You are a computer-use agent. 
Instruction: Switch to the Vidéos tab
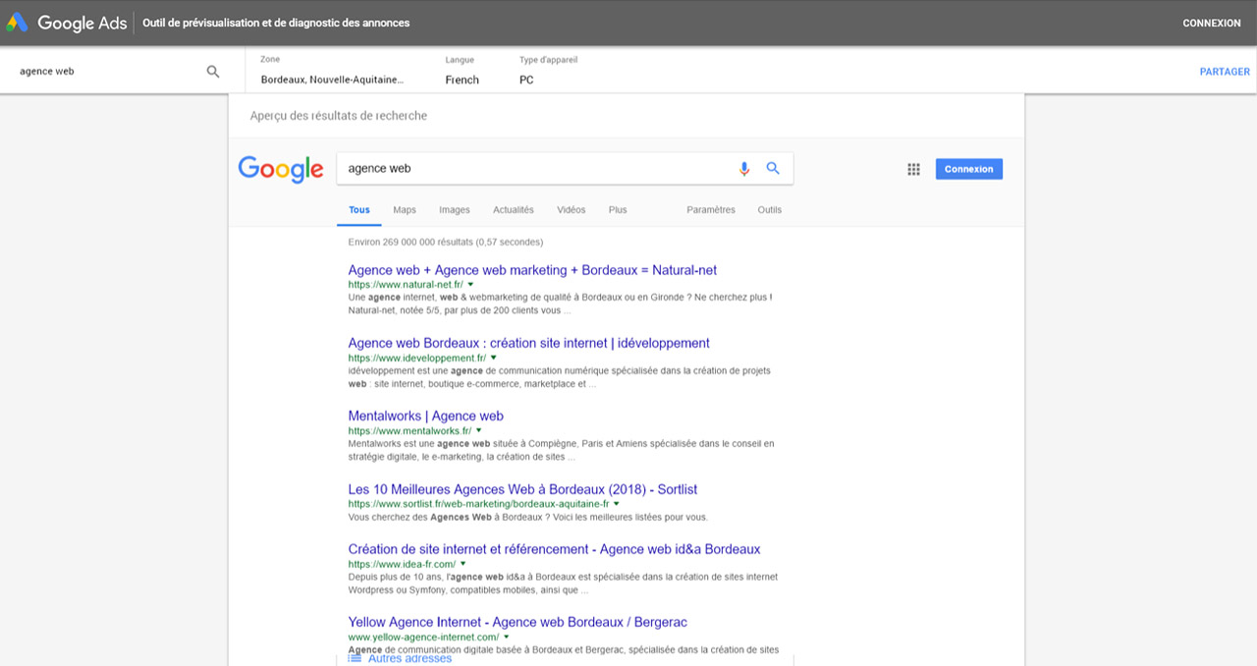click(571, 209)
